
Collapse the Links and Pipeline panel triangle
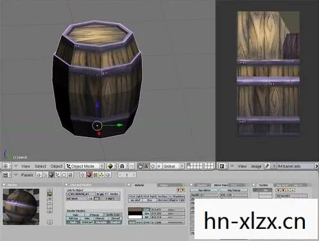tap(66, 185)
